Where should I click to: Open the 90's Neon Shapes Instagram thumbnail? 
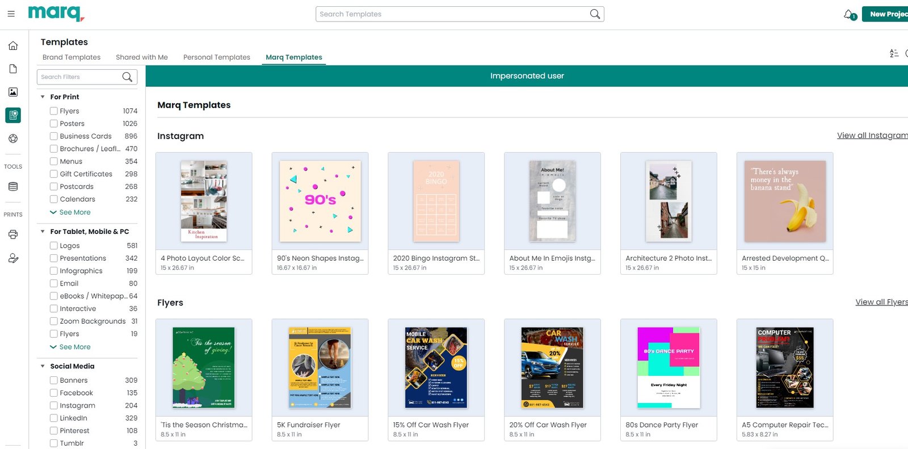[x=320, y=201]
